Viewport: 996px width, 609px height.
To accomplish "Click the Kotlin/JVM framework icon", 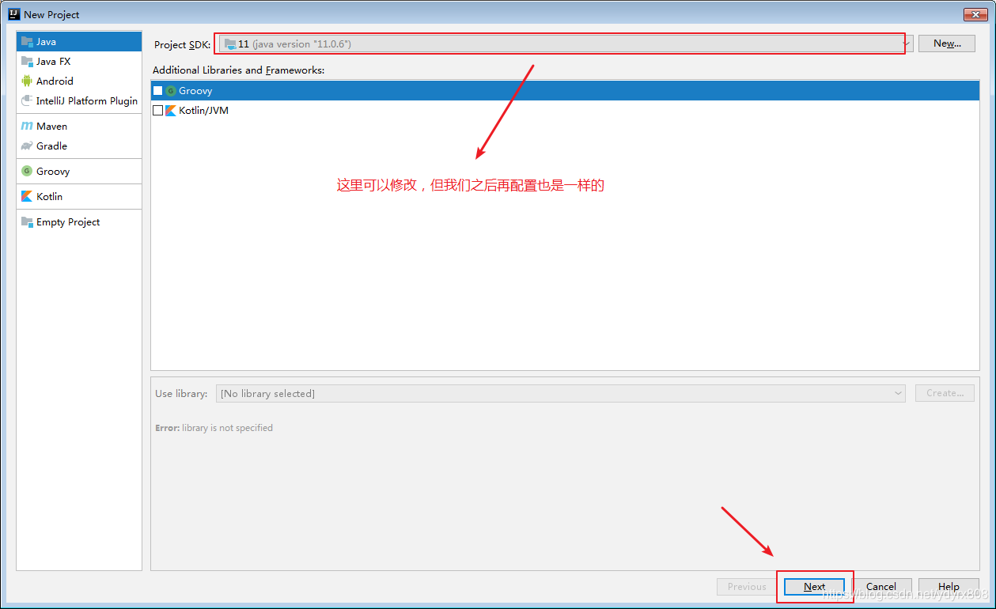I will coord(171,111).
